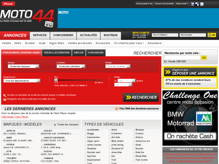Click the arrow icon beside Suzuki
The image size is (219, 164).
pyautogui.click(x=42, y=152)
